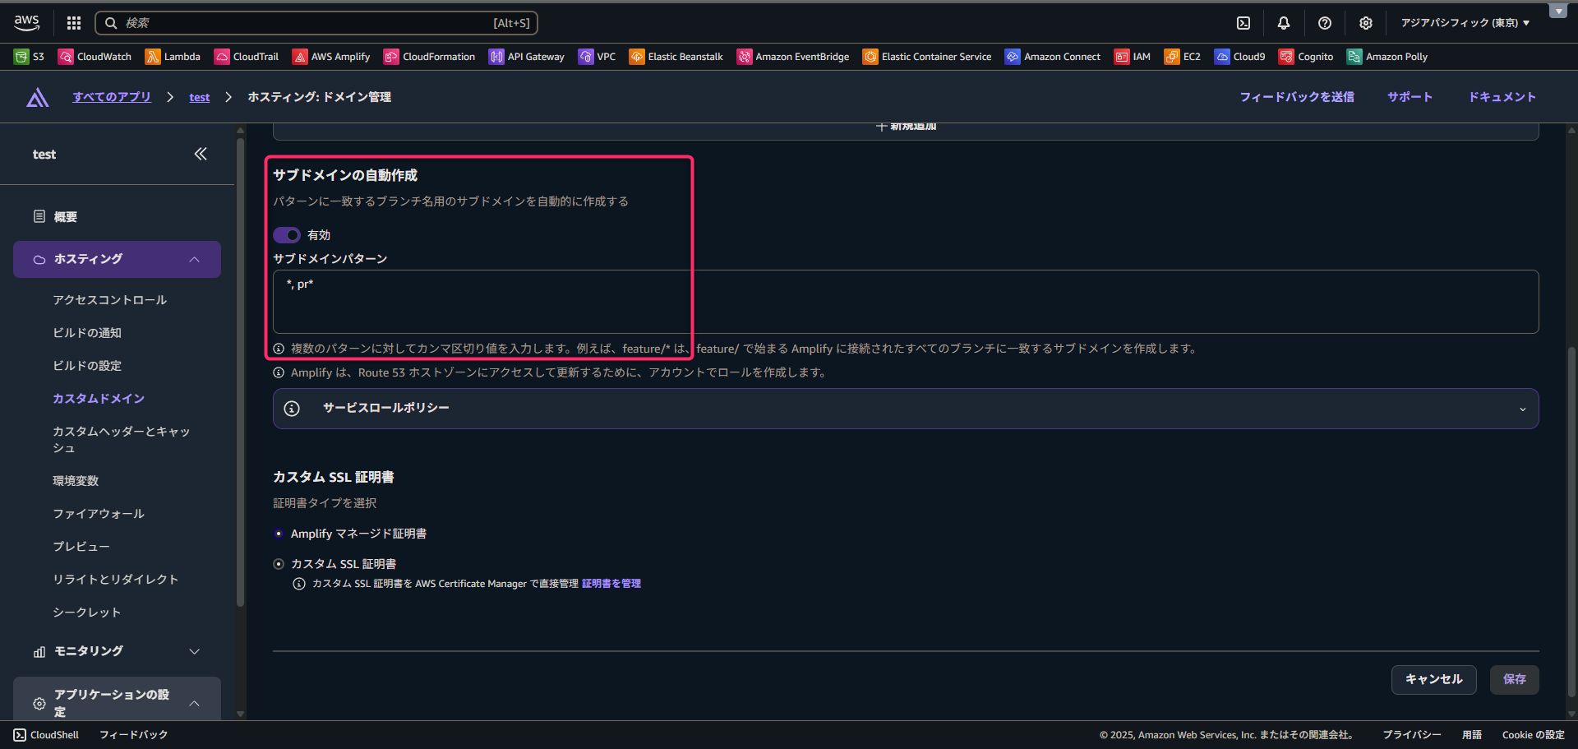Click the すべてのアプリ breadcrumb link
Viewport: 1578px width, 749px height.
click(112, 97)
